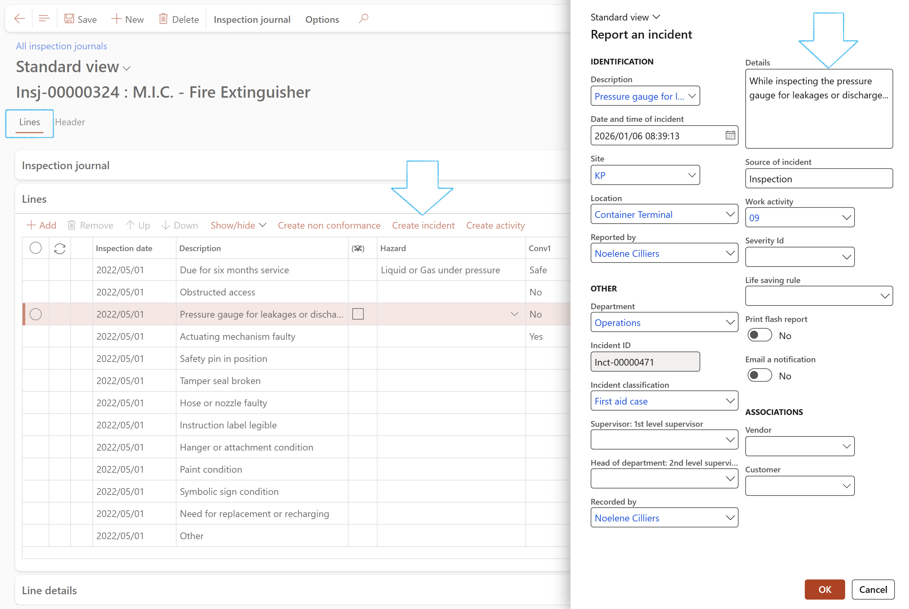Expand the Show/hide menu
Viewport: 909px width, 609px height.
click(238, 225)
